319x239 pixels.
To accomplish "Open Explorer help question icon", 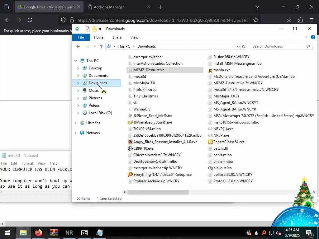I will pos(313,37).
